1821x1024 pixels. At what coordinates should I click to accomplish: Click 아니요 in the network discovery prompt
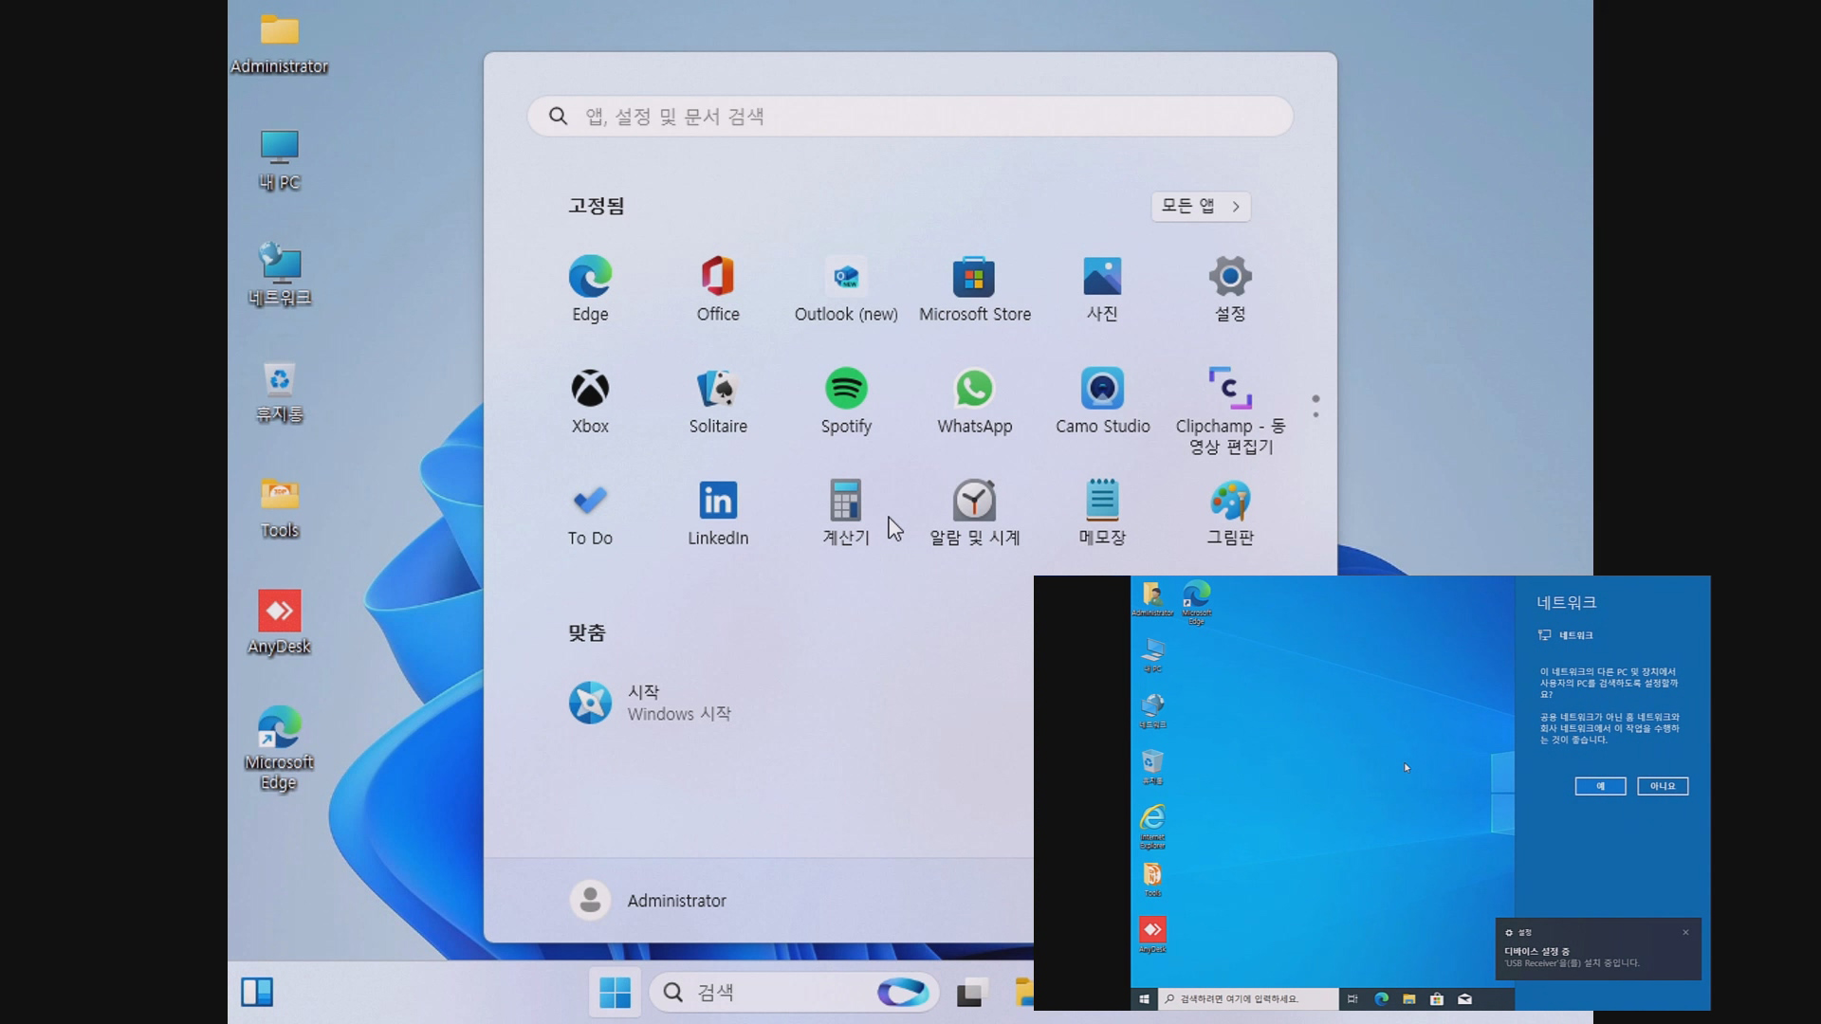(1663, 786)
